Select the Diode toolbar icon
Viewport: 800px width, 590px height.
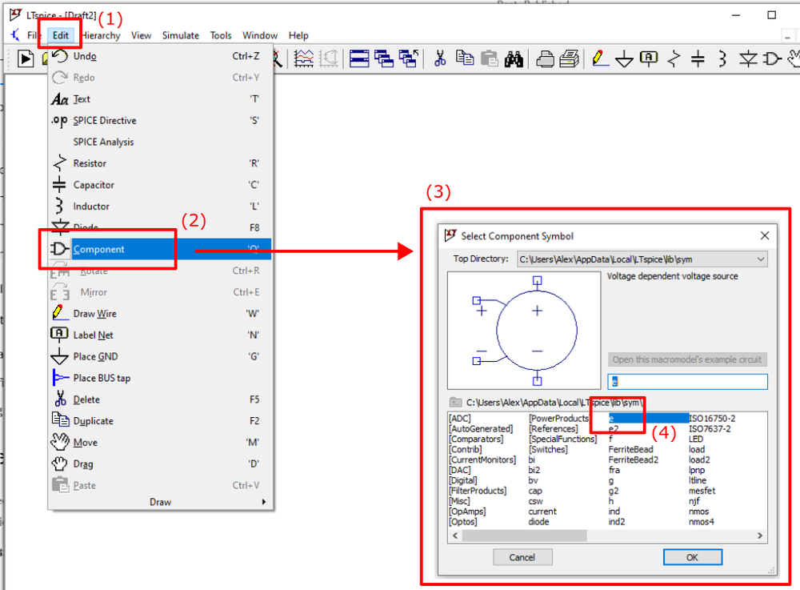(748, 59)
